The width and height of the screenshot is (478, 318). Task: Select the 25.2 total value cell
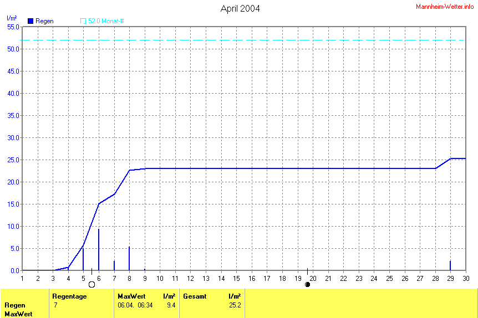235,305
